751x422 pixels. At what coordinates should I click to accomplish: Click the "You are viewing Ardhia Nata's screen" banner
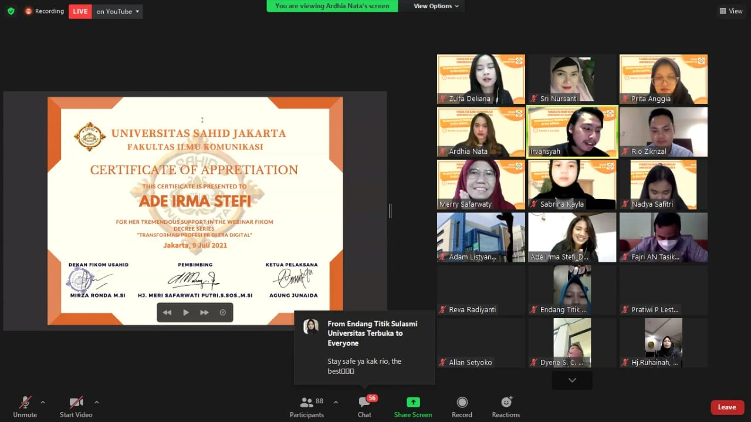[332, 6]
